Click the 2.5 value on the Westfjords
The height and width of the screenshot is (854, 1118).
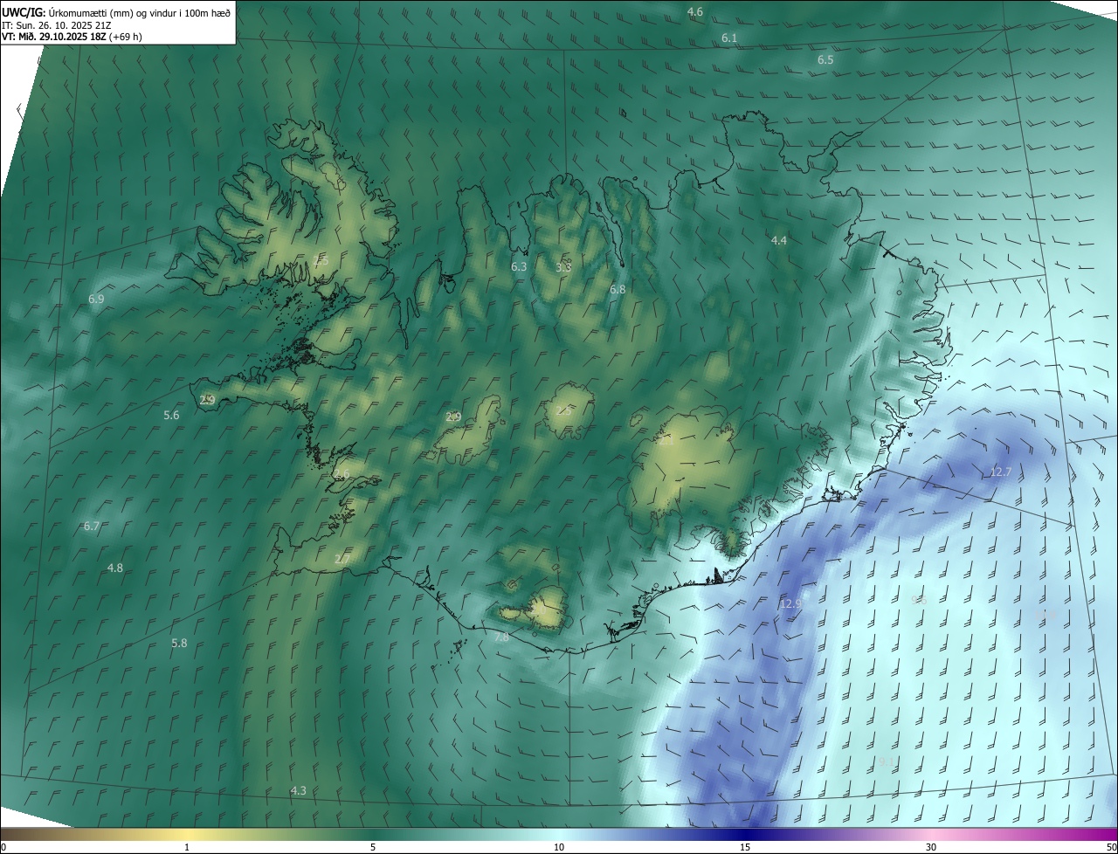pos(321,260)
